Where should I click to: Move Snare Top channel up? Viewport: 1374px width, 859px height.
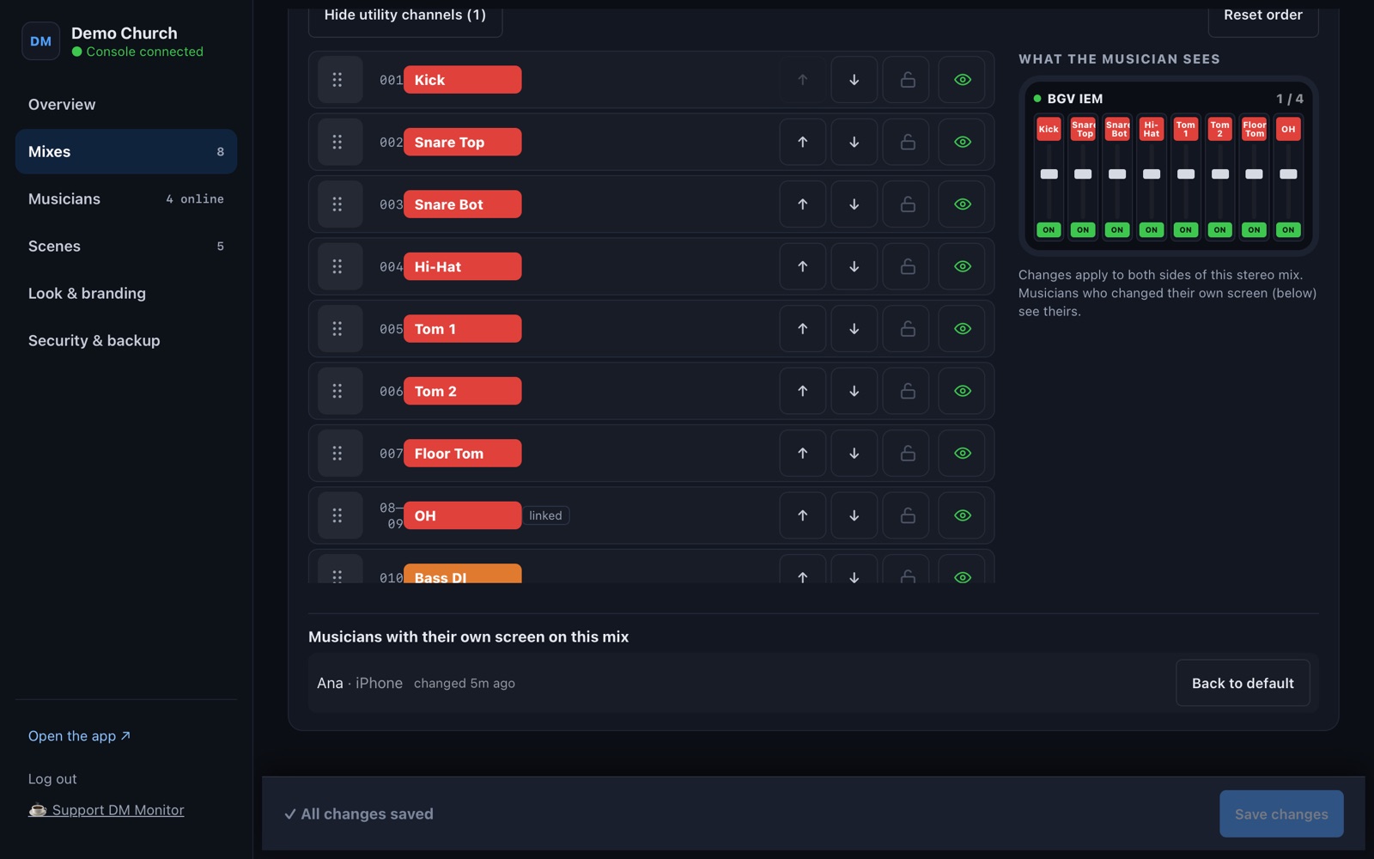(x=802, y=142)
